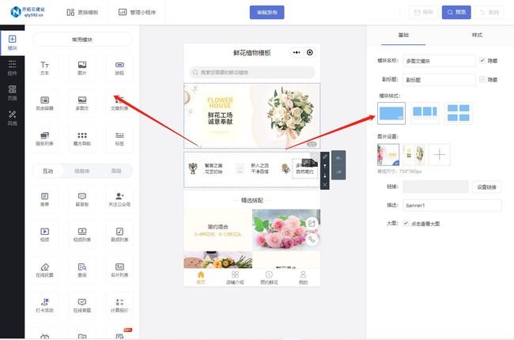The image size is (514, 340).
Task: Select three-column module style
Action: click(x=425, y=113)
